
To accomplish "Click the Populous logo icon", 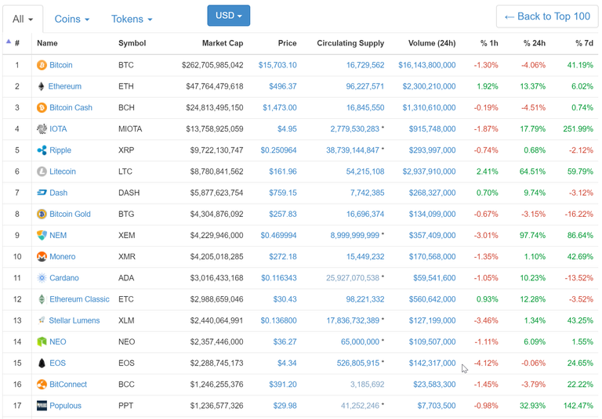I will [42, 406].
